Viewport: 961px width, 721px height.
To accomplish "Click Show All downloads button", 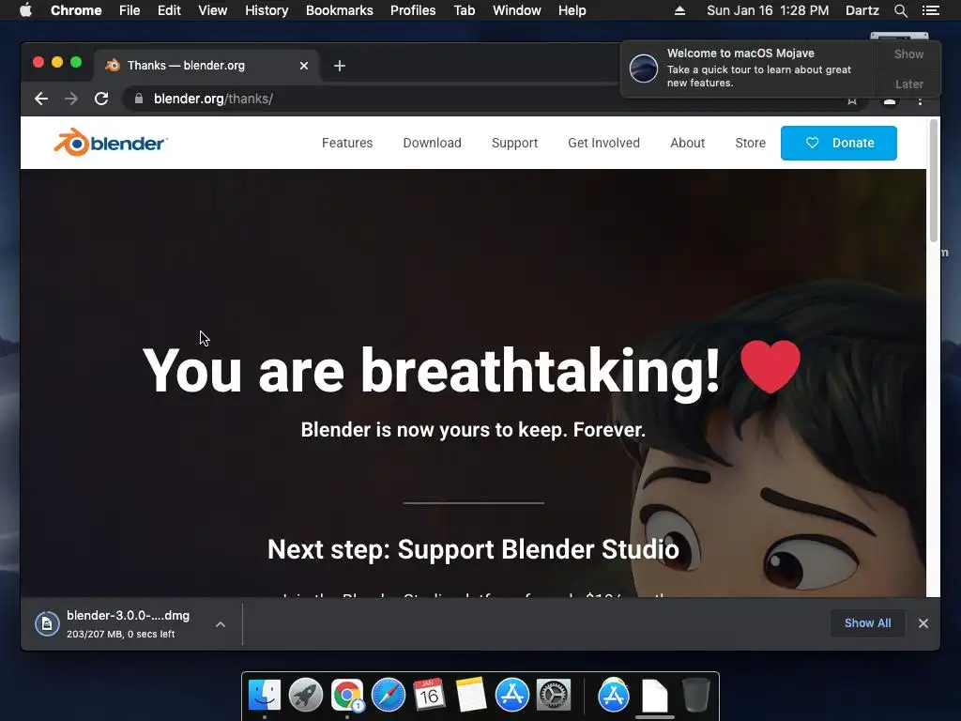I will [867, 623].
